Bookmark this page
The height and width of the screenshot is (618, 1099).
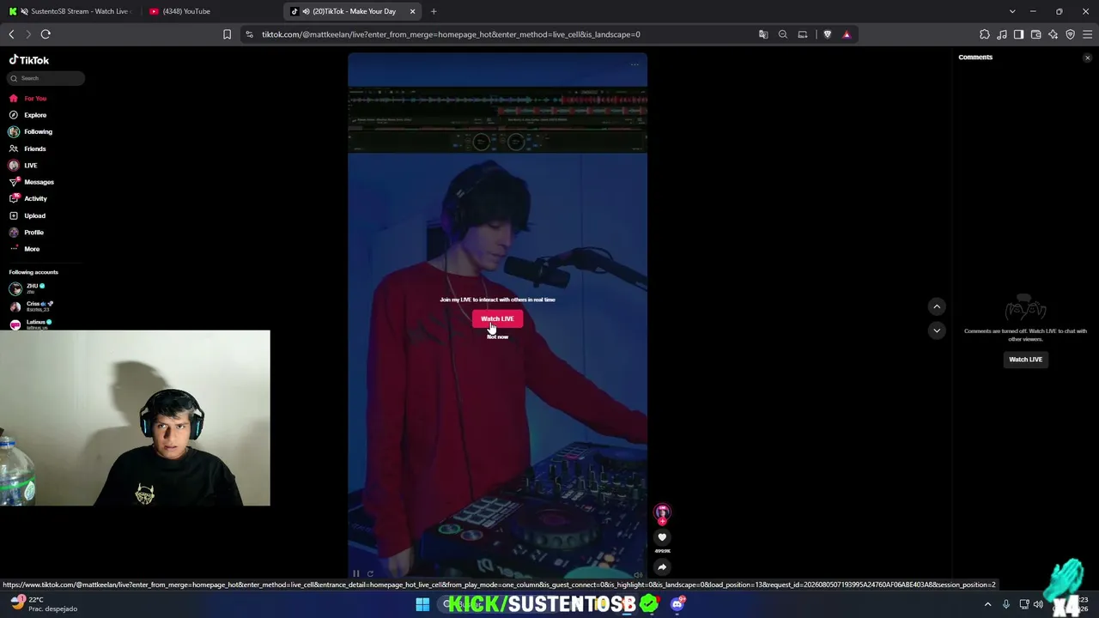pos(227,34)
